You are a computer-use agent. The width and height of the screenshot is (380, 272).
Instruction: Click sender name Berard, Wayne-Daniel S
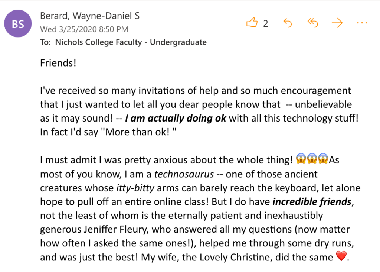pos(89,16)
